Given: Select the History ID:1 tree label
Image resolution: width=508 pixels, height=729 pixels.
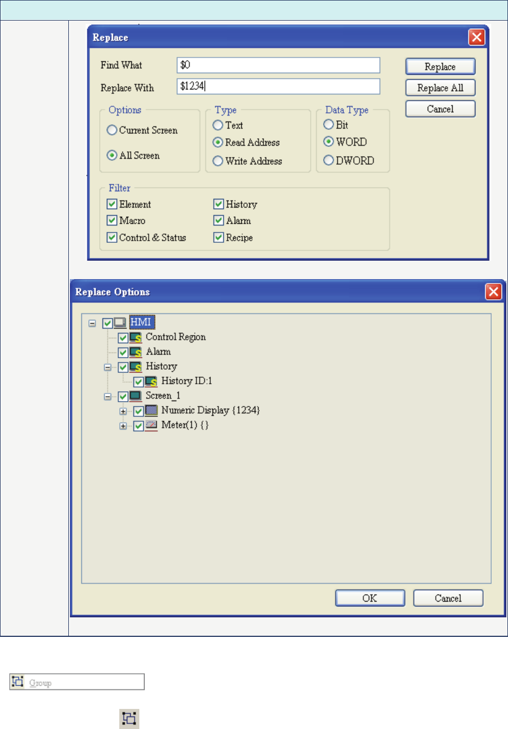Looking at the screenshot, I should 187,380.
